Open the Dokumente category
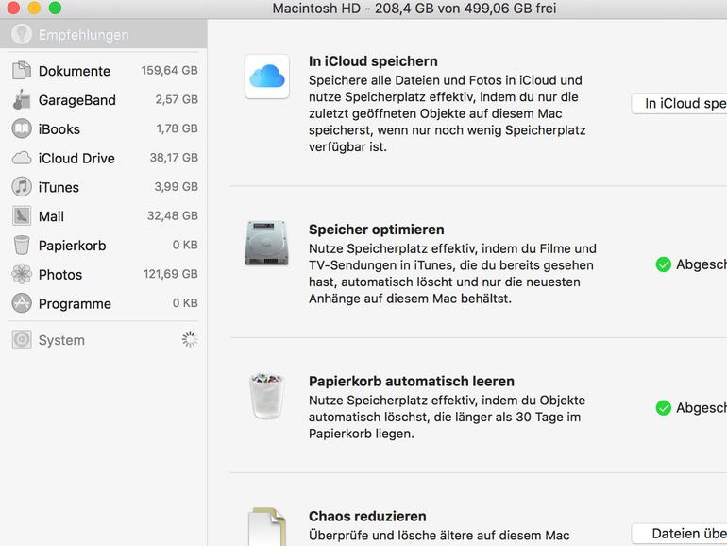727x546 pixels. click(104, 71)
